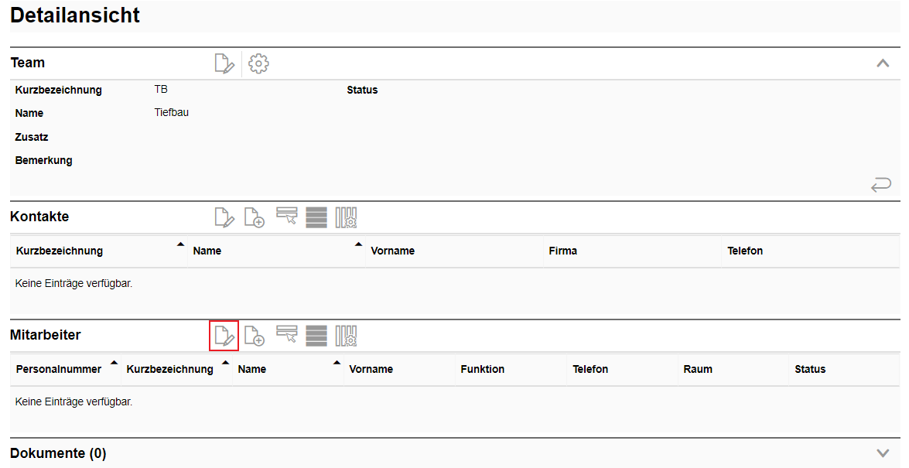Click the Status column header in Mitarbeiter

[x=810, y=369]
